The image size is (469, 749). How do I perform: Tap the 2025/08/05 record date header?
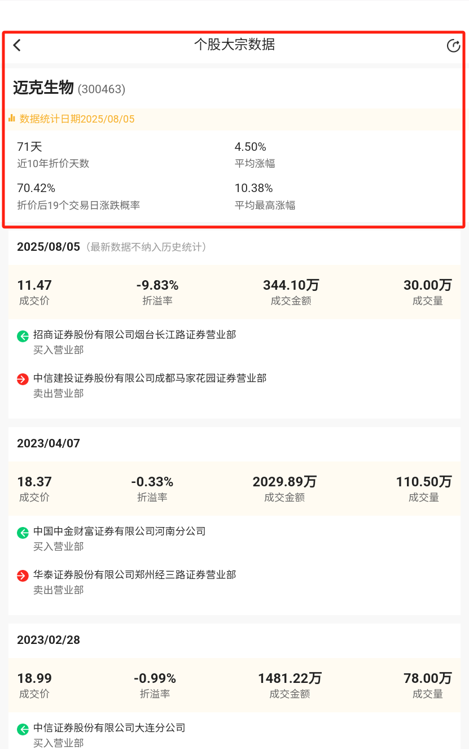coord(49,247)
